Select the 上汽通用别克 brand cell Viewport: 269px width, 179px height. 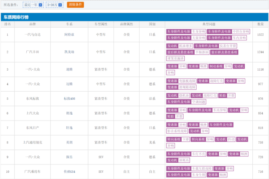[x=33, y=143]
